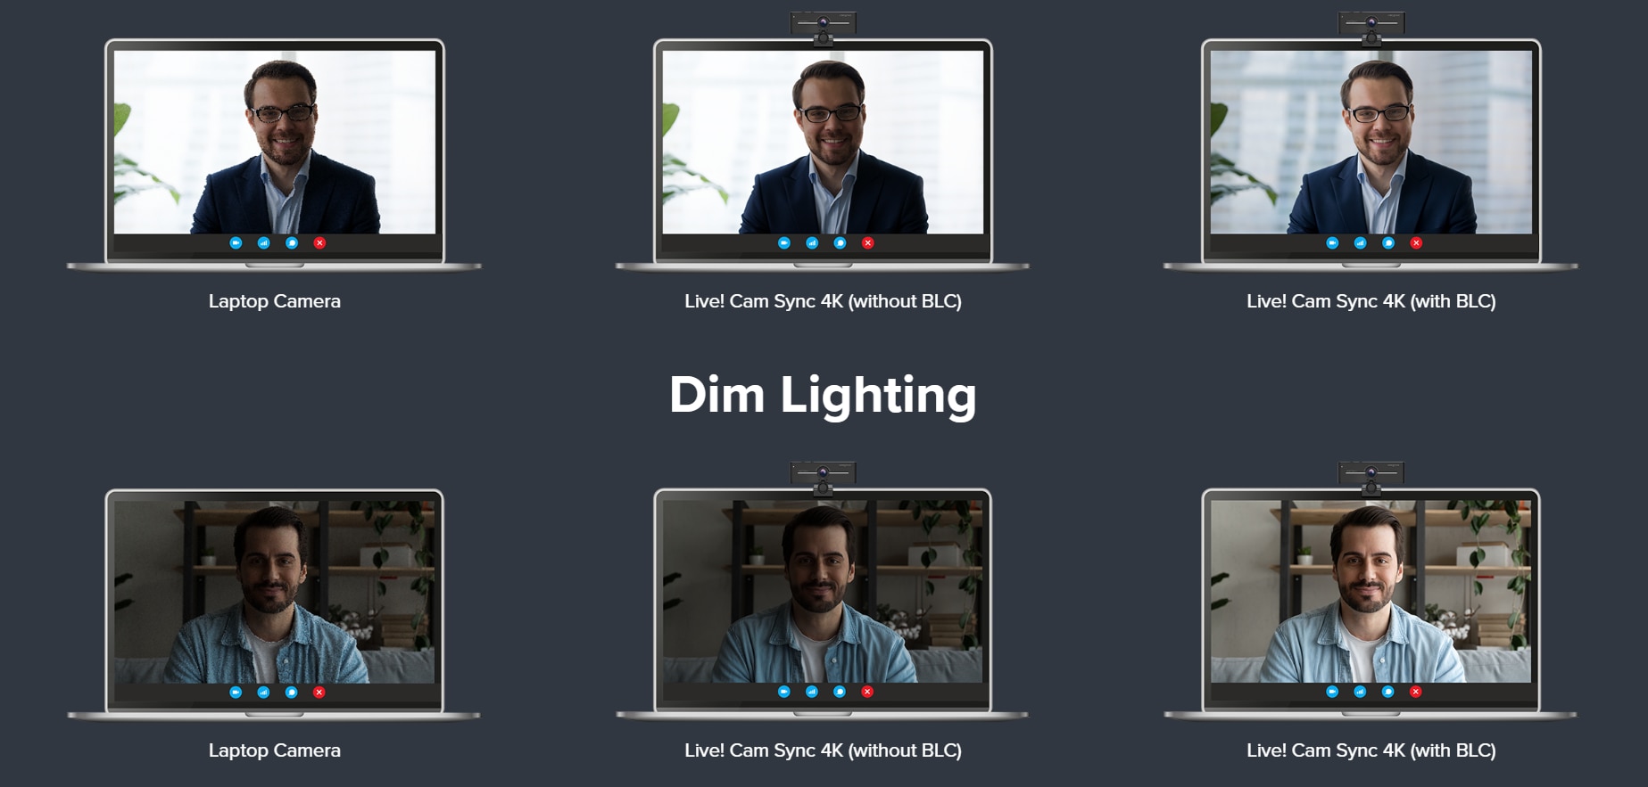Hang up red X on denim-shirt man's Laptop Camera screen
Screen dimensions: 1648x787
[319, 692]
